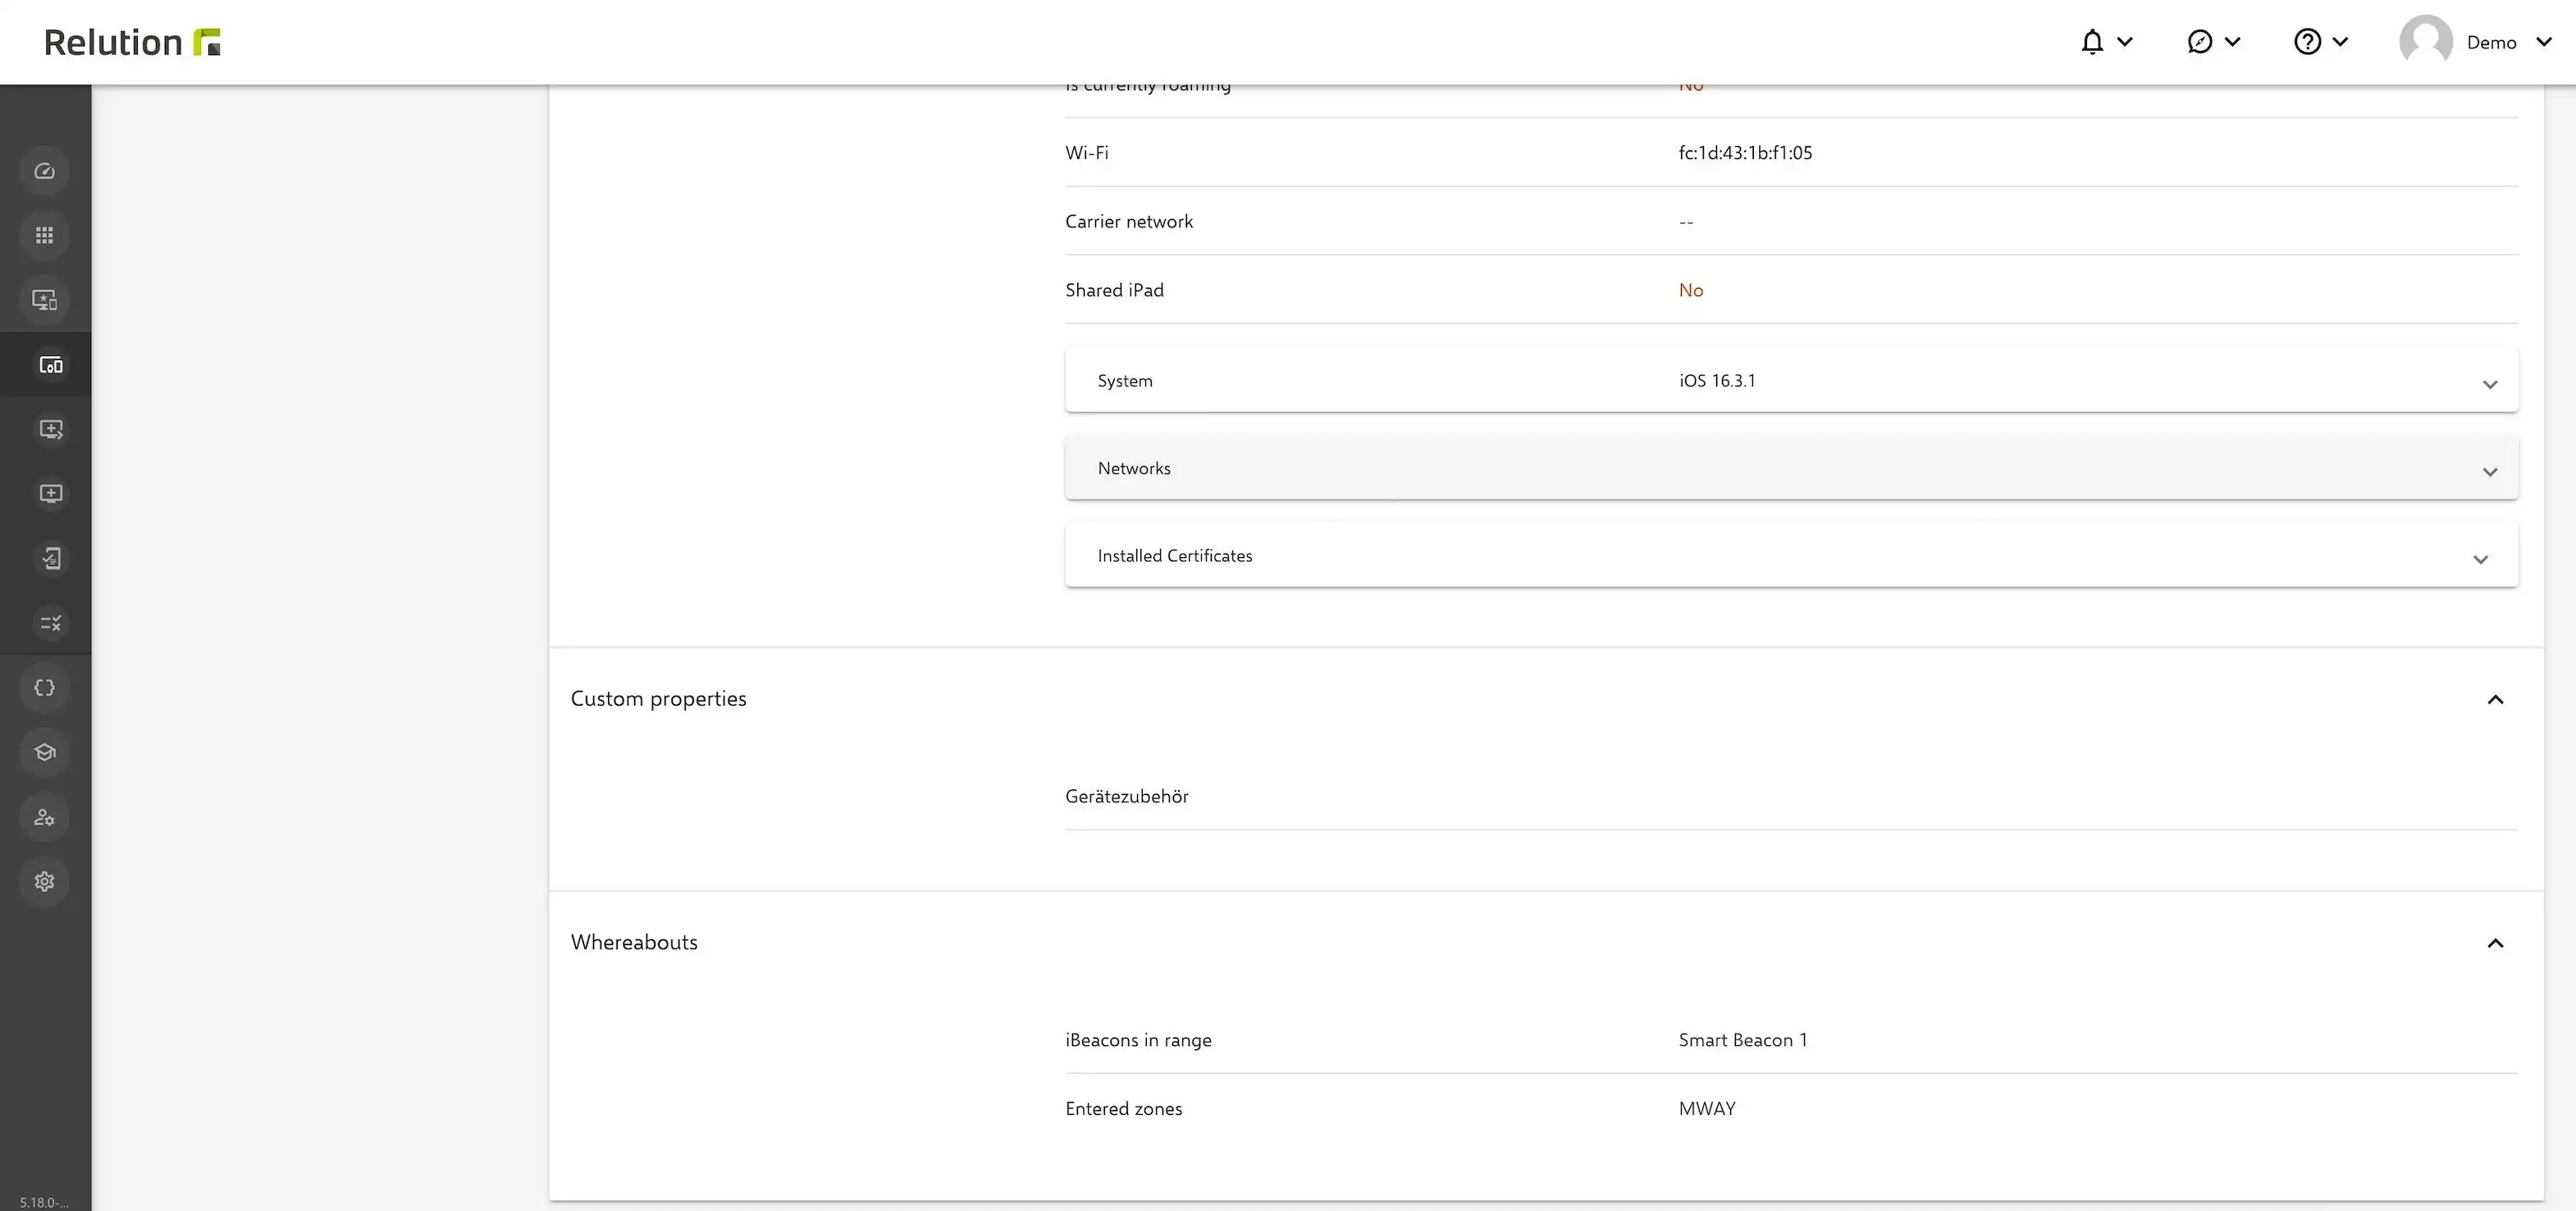Viewport: 2576px width, 1211px height.
Task: Expand the System iOS 16.3.1 panel
Action: [x=1791, y=380]
